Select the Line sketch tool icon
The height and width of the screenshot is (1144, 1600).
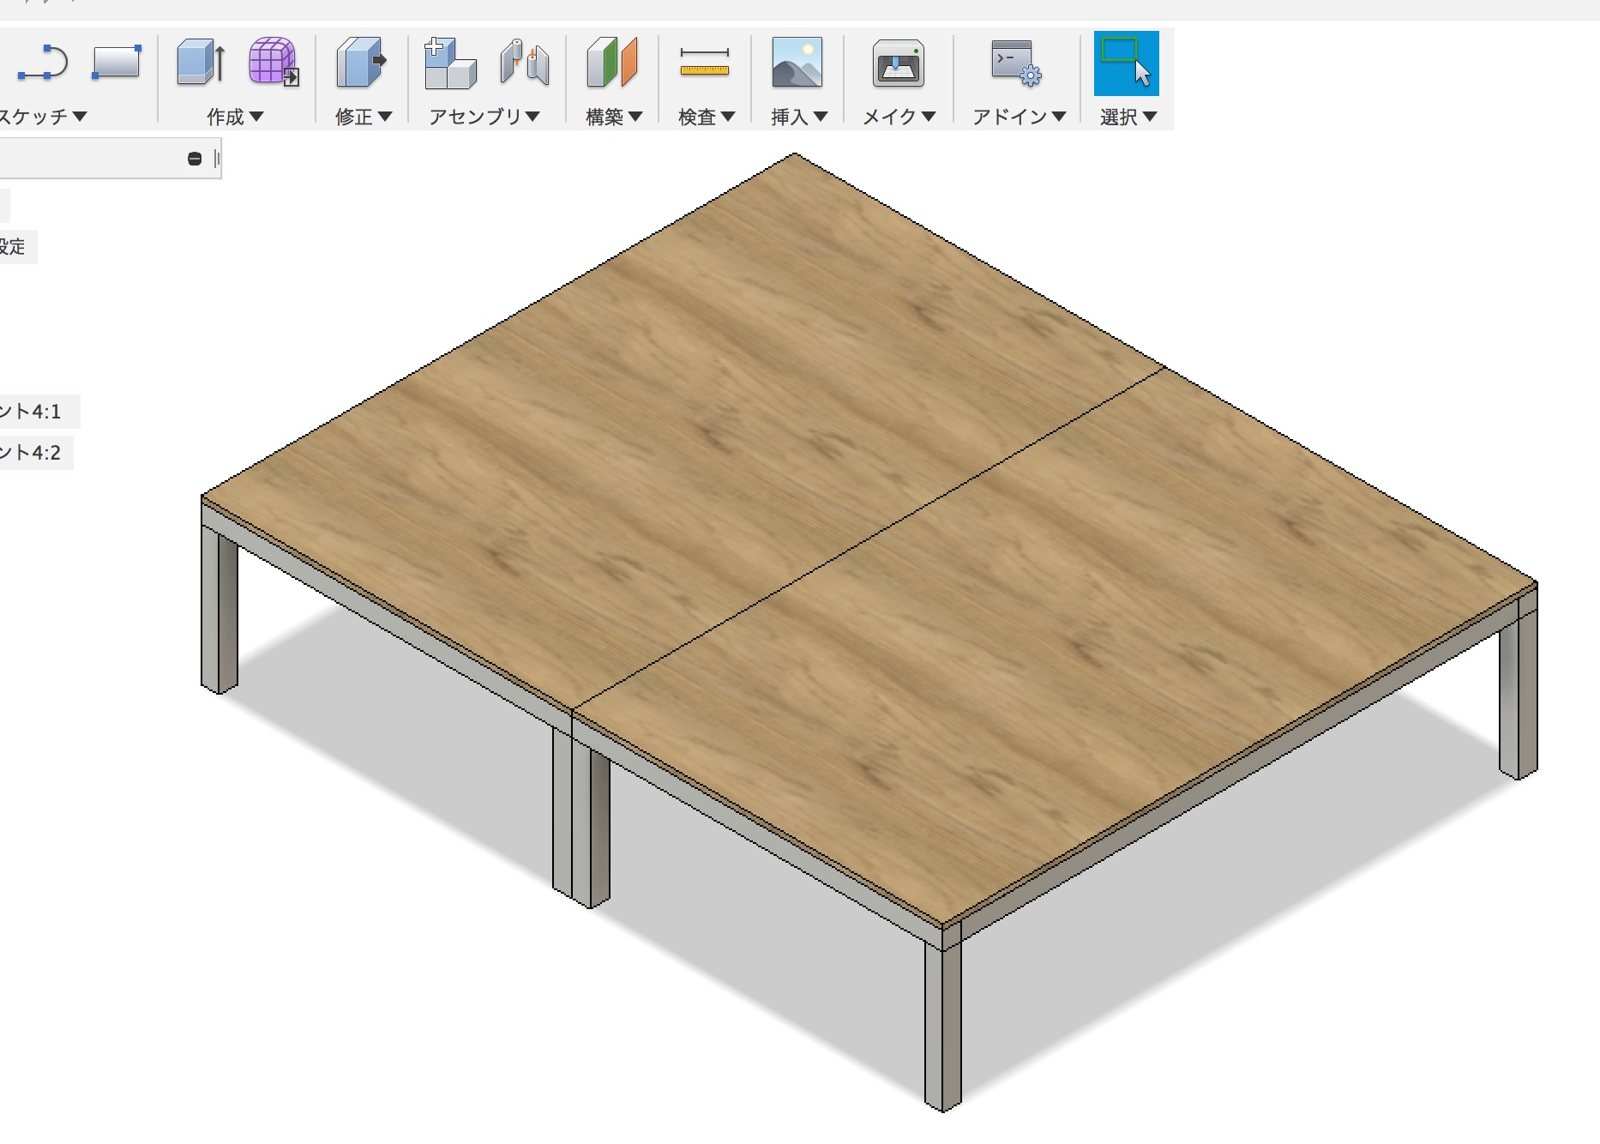click(42, 63)
